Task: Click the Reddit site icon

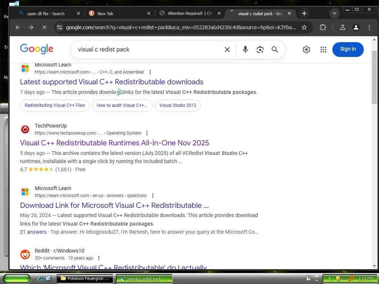Action: coord(25,254)
